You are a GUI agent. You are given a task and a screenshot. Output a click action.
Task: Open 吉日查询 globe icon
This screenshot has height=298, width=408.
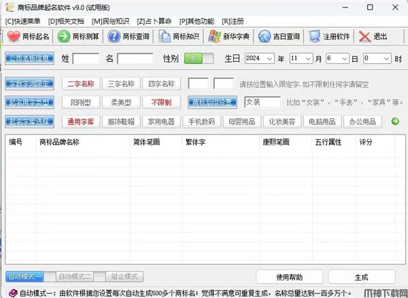[x=265, y=37]
